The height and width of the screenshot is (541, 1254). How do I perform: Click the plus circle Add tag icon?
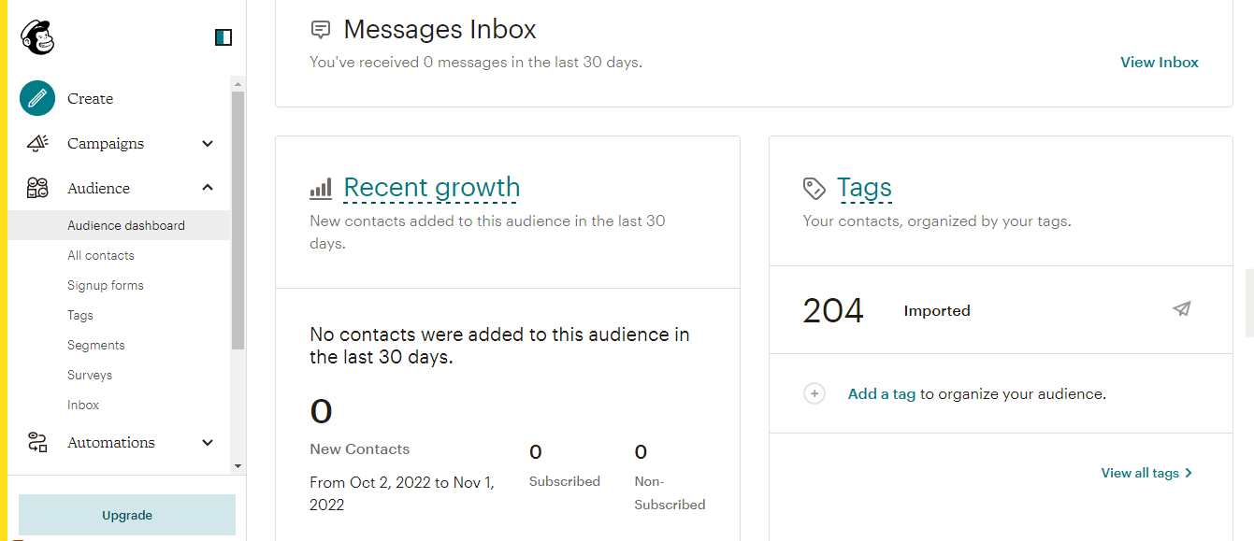point(814,393)
